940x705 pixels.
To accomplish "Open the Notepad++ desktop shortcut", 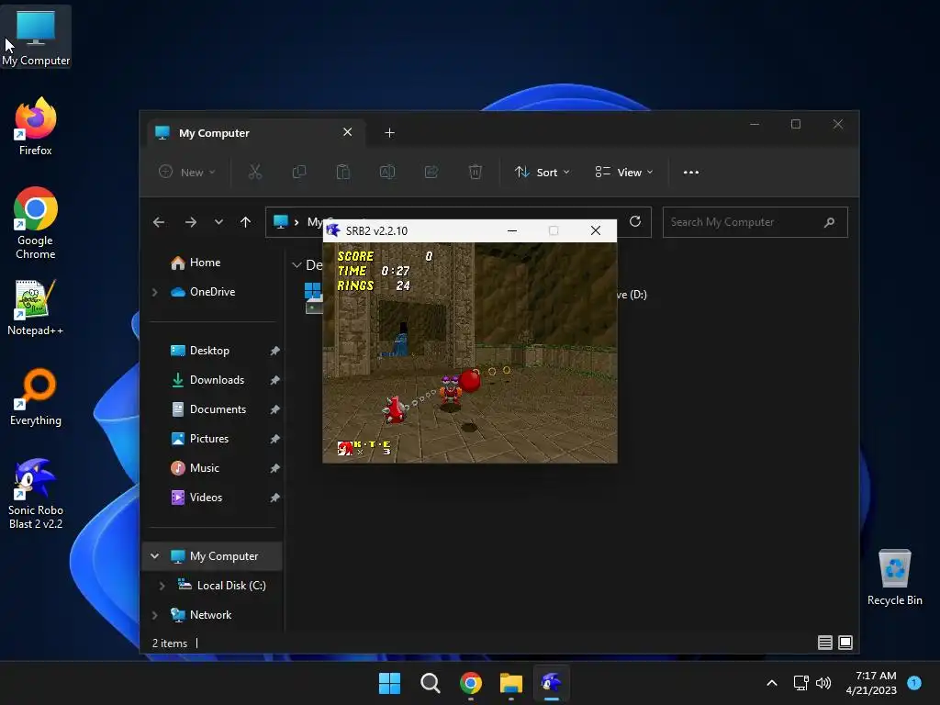I will [x=36, y=307].
